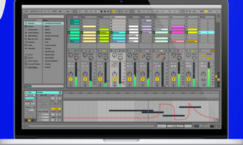This screenshot has width=243, height=145.
Task: Expand the Guitar & Plucked folder
Action: point(44,36)
